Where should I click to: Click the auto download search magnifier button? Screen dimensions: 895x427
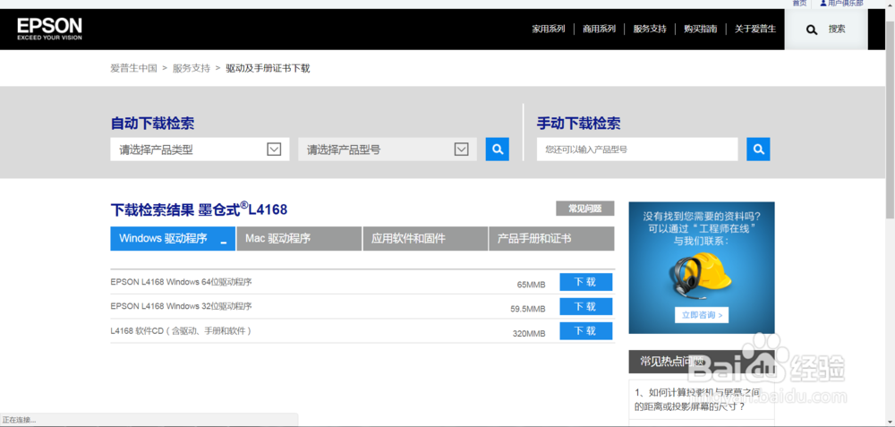[497, 149]
